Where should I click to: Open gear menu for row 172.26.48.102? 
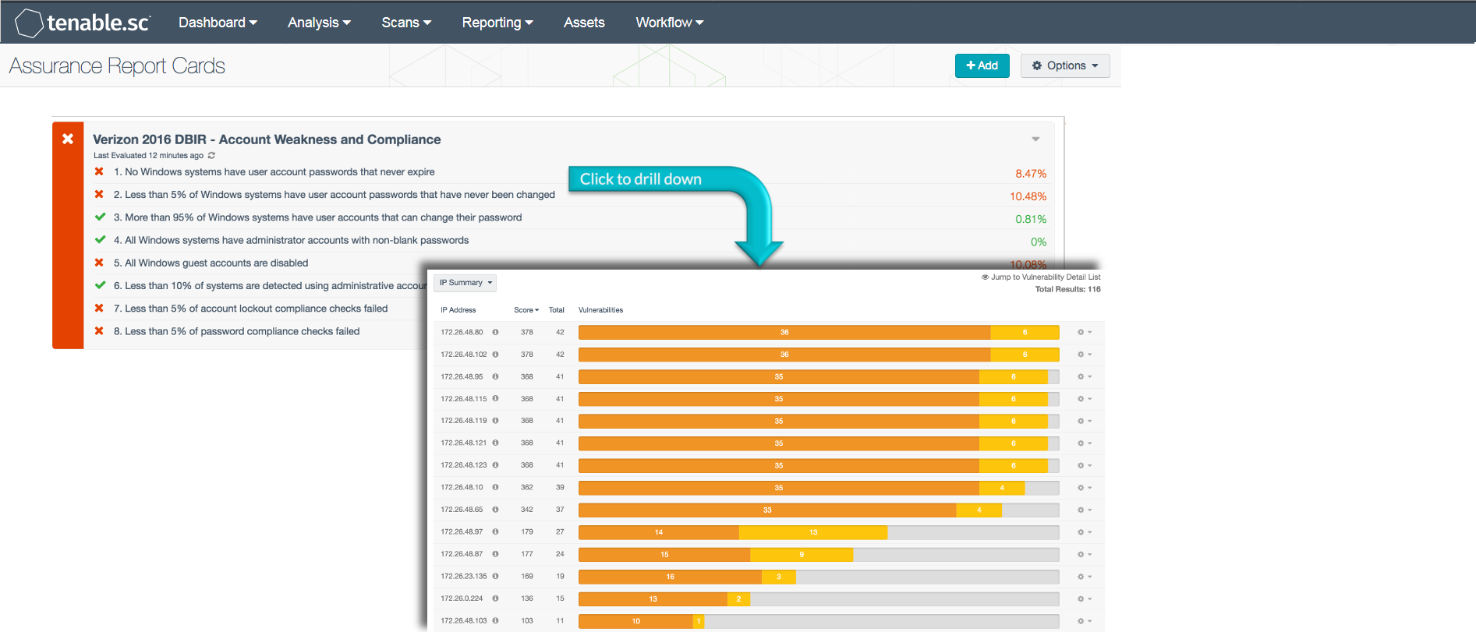(1084, 355)
